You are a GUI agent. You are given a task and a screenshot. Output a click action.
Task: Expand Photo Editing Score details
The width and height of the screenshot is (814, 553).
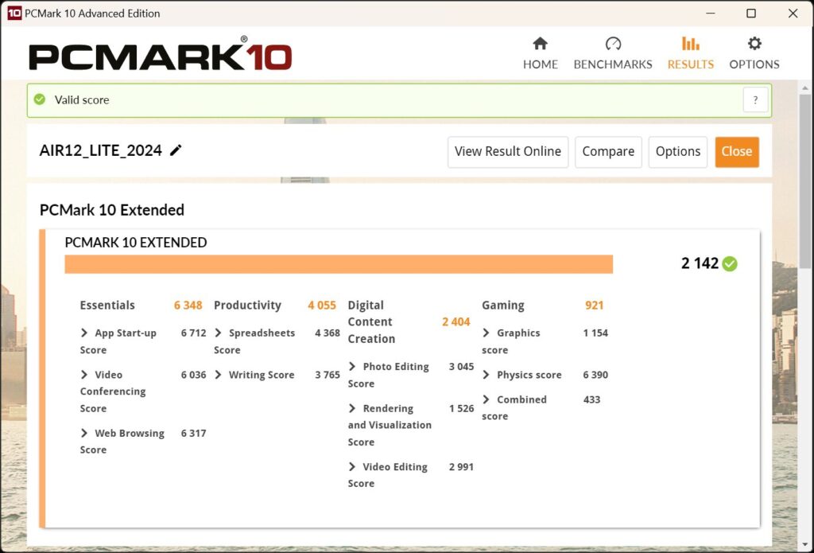(x=352, y=367)
